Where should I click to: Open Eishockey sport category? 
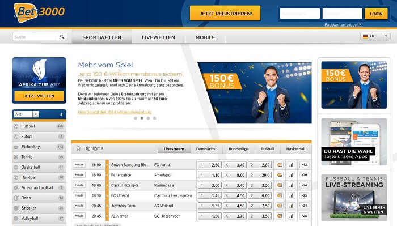point(39,147)
